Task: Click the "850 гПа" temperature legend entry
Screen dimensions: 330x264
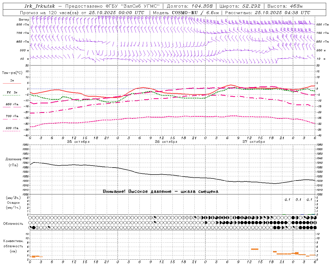Action: 12,104
